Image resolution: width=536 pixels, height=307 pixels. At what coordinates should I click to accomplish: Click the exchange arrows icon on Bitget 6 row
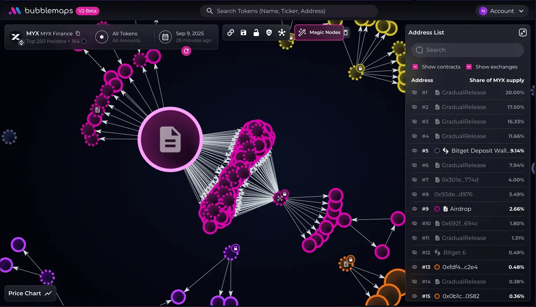(437, 253)
